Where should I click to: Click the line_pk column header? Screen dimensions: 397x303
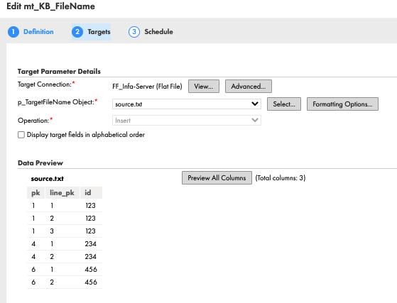(62, 193)
